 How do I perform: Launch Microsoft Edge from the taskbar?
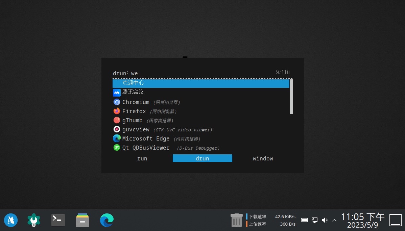click(107, 220)
